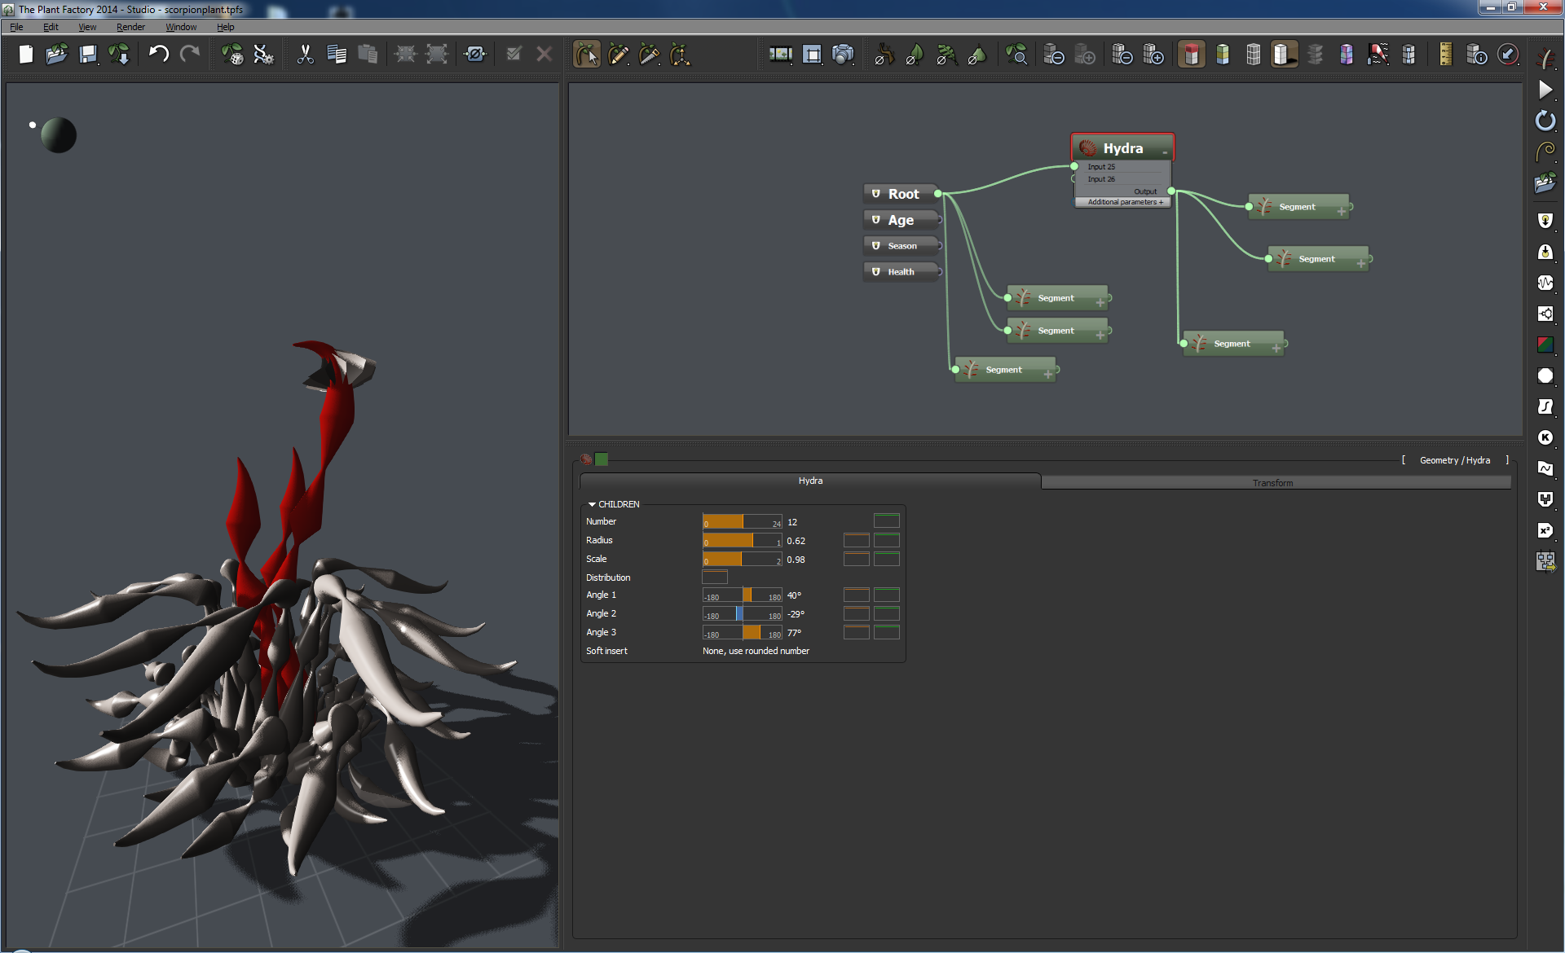Open the Render menu

click(x=130, y=27)
